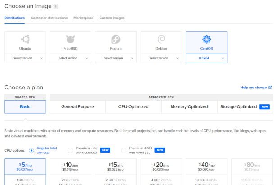Image resolution: width=277 pixels, height=185 pixels.
Task: Switch to the Distributions tab
Action: click(x=14, y=18)
